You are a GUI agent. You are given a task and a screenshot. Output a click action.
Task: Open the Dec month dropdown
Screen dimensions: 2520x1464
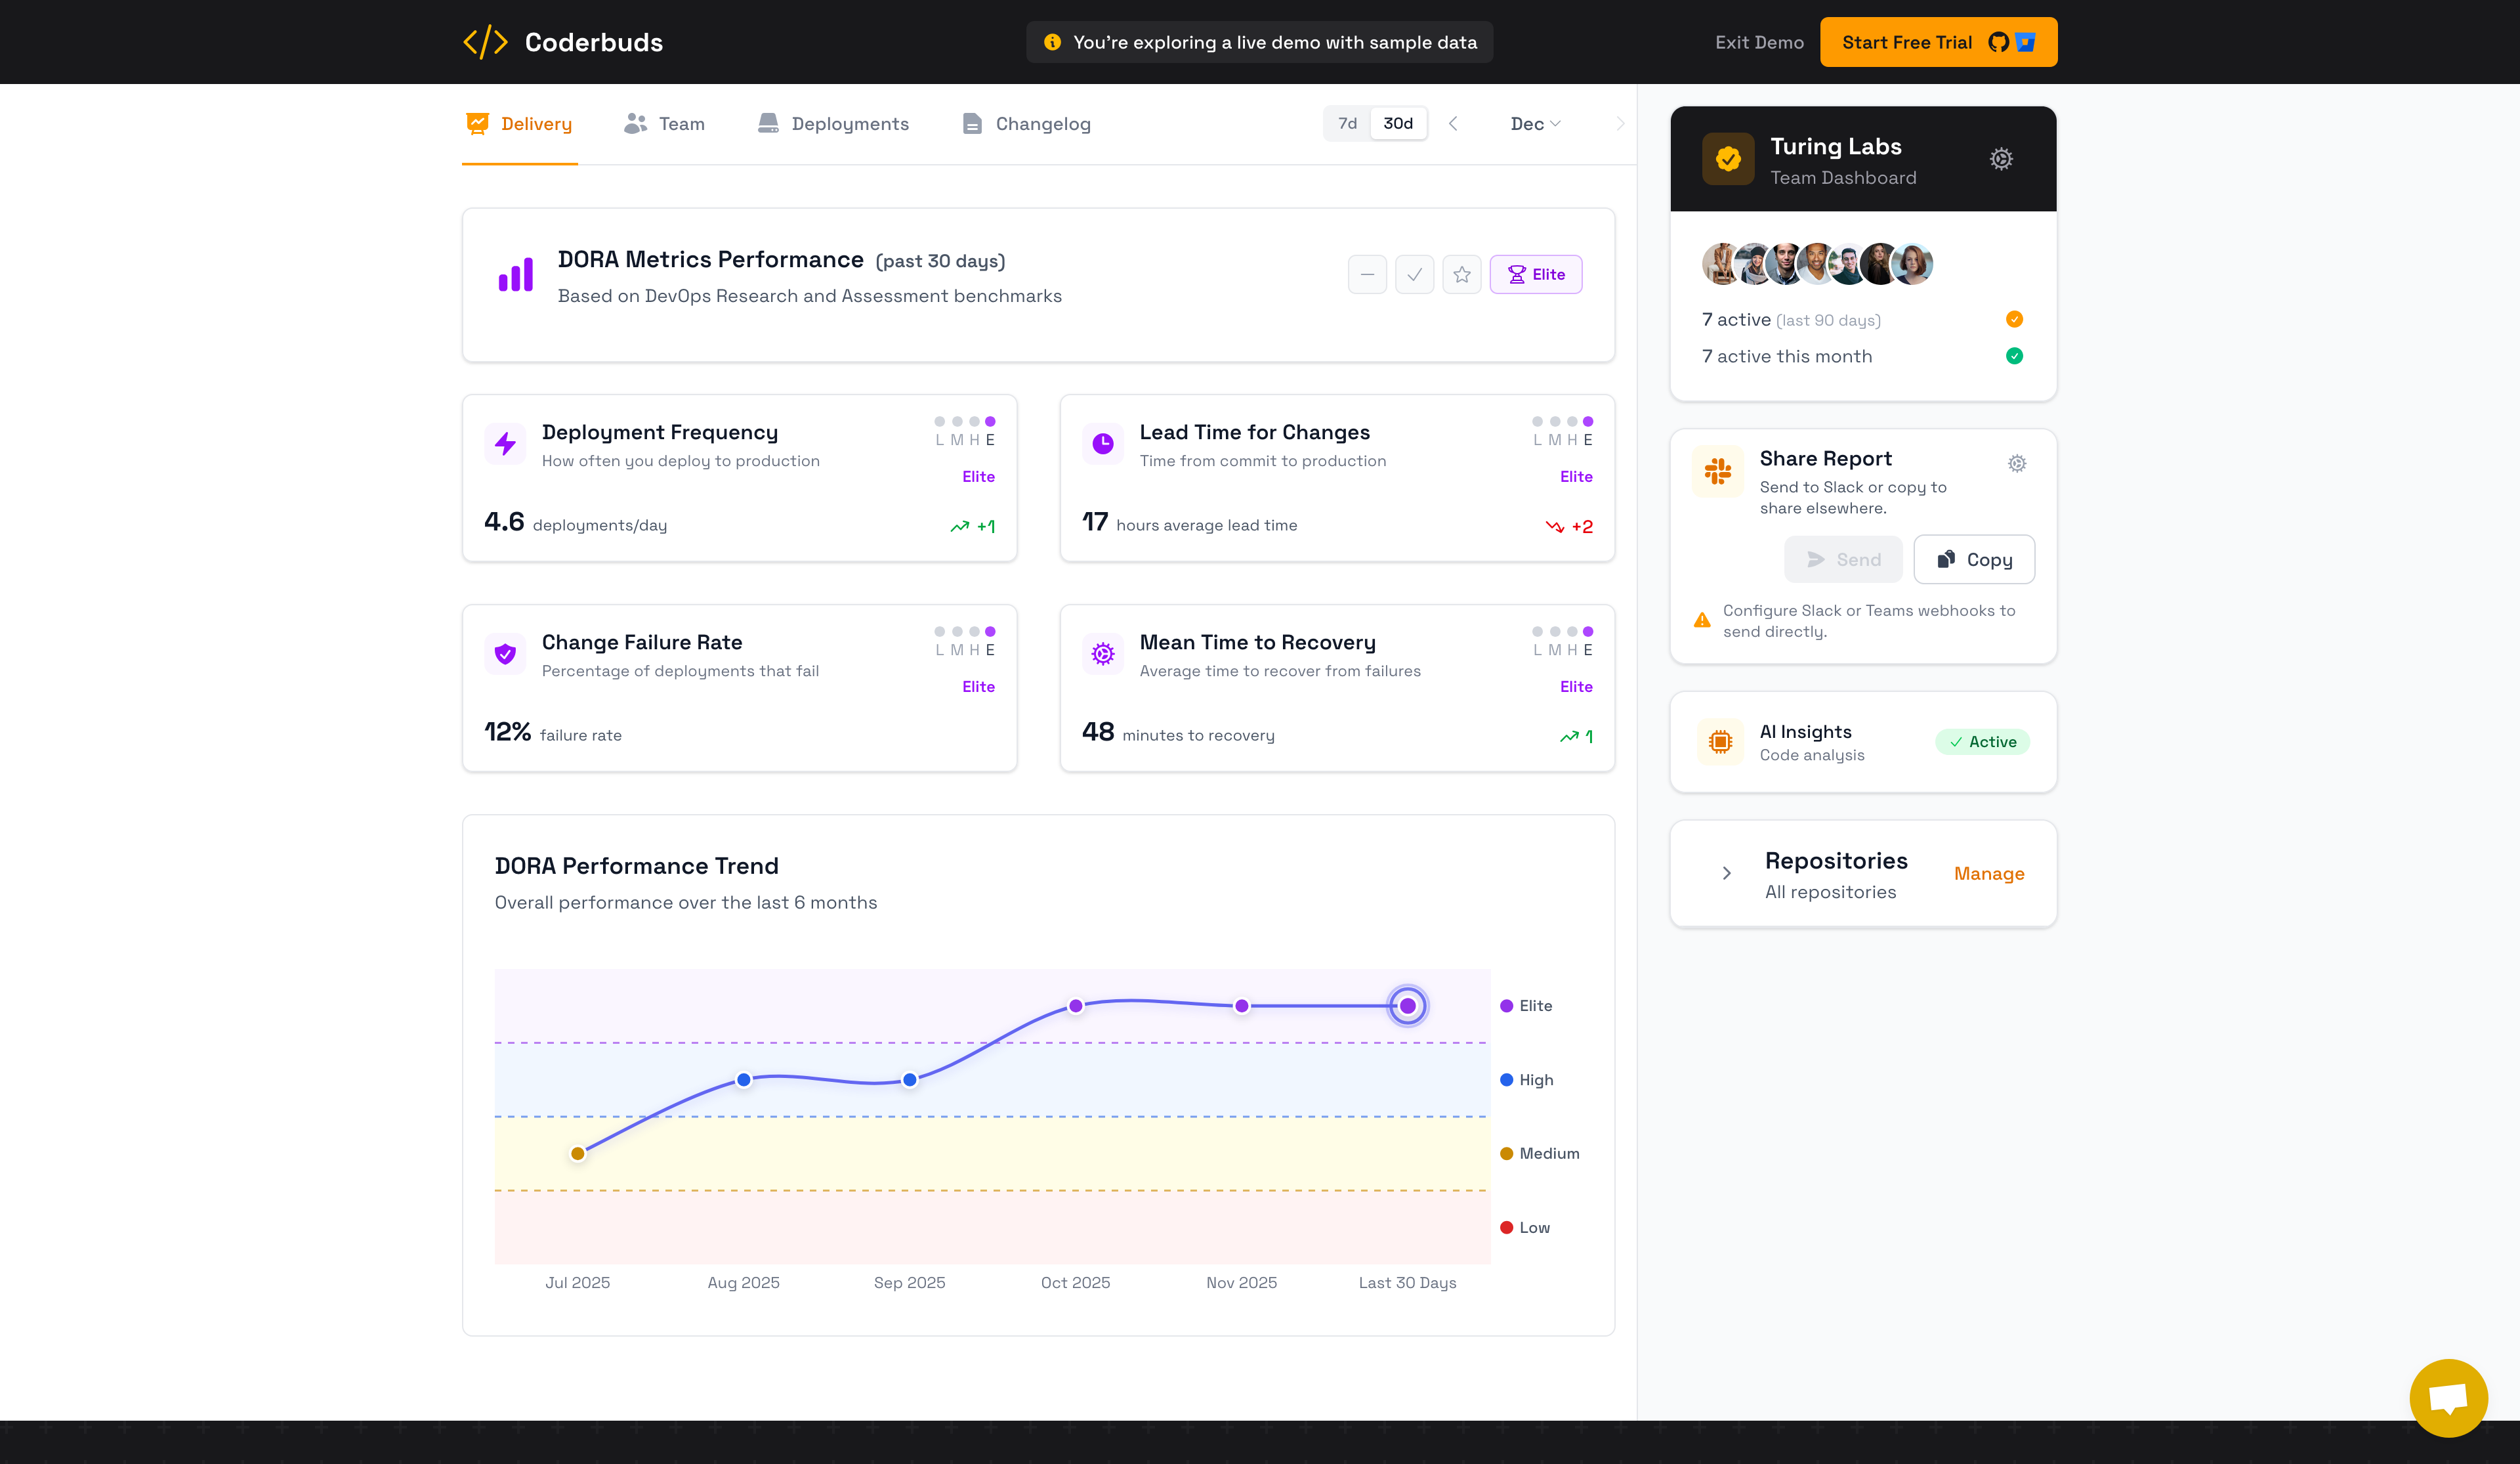(x=1534, y=124)
